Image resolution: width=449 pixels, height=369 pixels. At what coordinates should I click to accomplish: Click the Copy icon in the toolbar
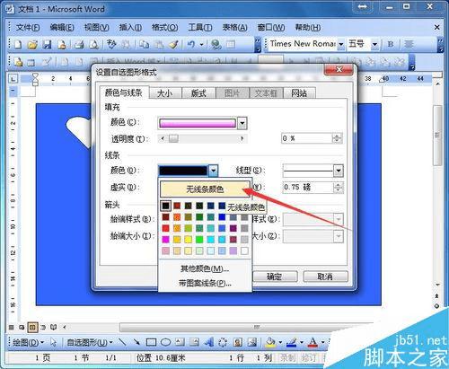(145, 45)
